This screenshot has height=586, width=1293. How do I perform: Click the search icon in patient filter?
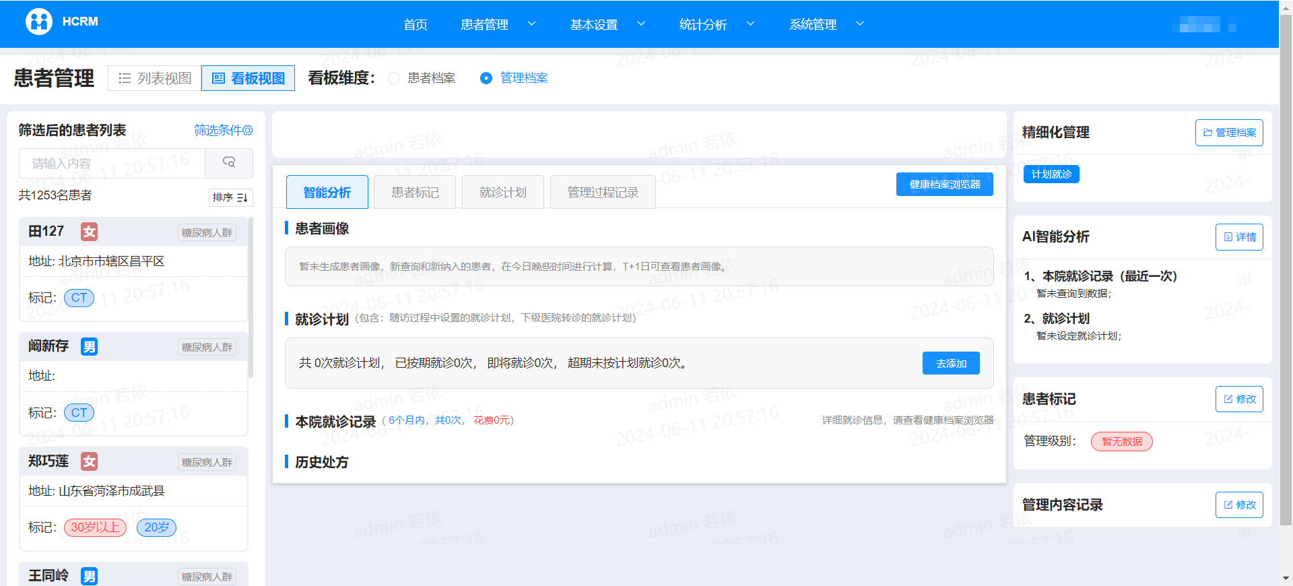pos(229,163)
